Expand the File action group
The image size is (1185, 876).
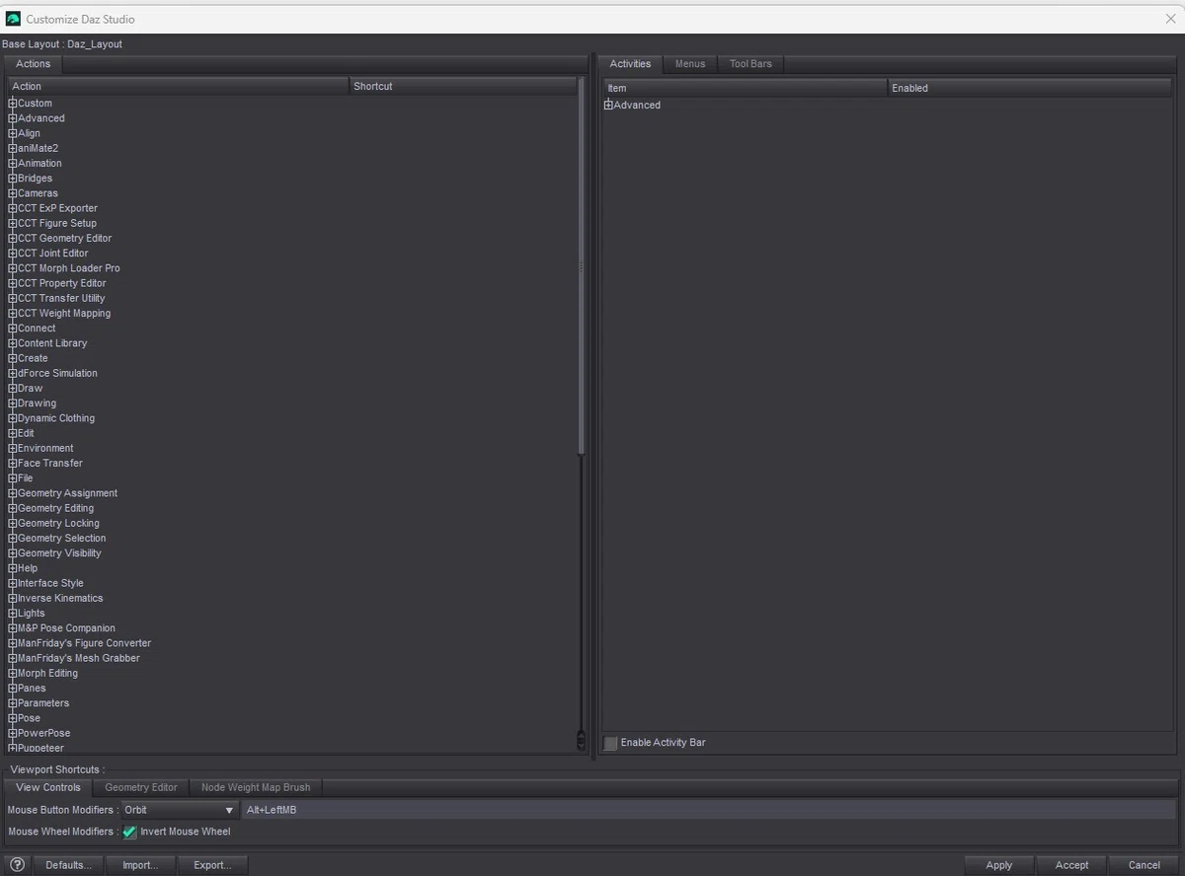(13, 478)
